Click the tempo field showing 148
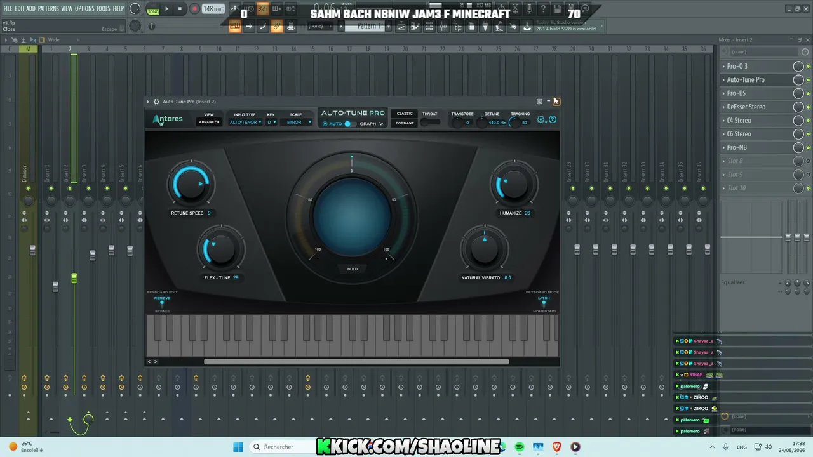813x457 pixels. tap(213, 9)
